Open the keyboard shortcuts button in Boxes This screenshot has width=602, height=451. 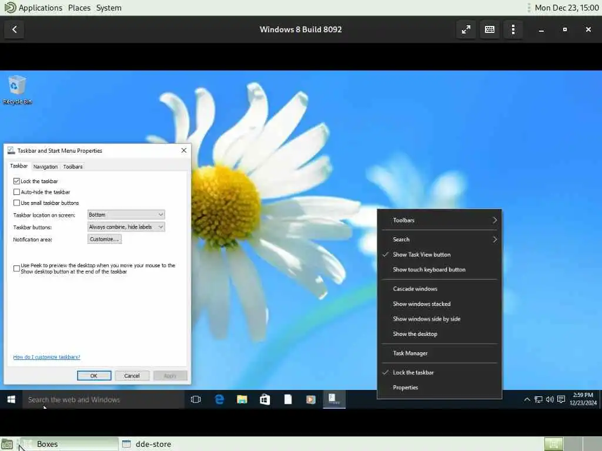tap(490, 29)
